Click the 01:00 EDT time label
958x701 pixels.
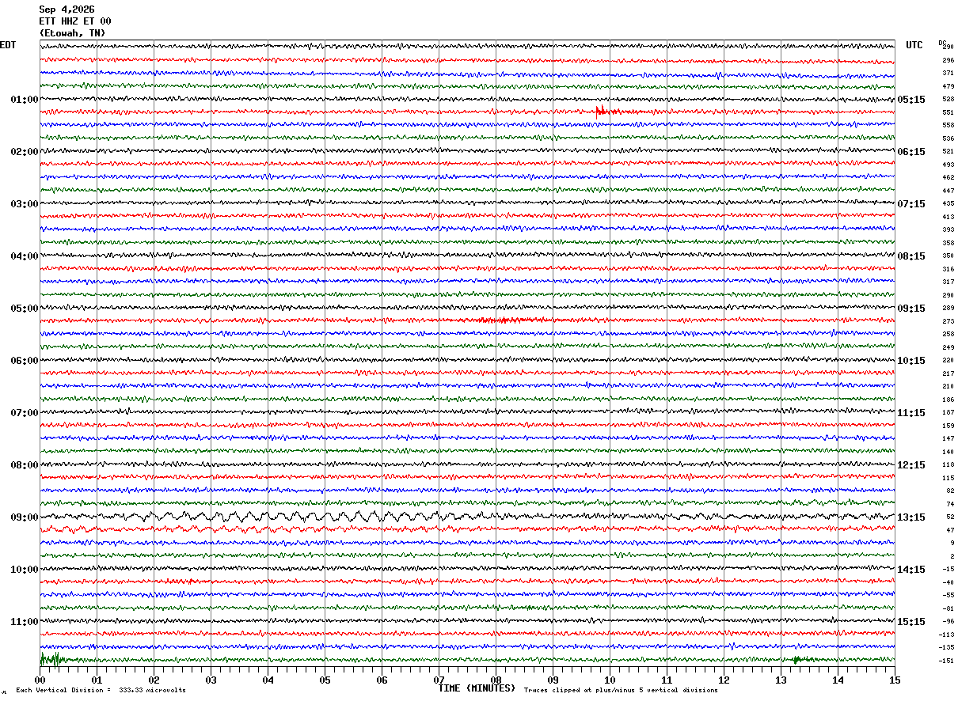tap(25, 100)
